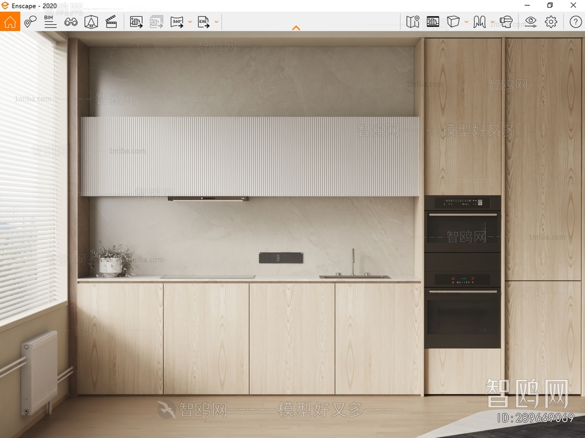Collapse toolbar using orange up chevron
Image resolution: width=585 pixels, height=438 pixels.
coord(296,28)
